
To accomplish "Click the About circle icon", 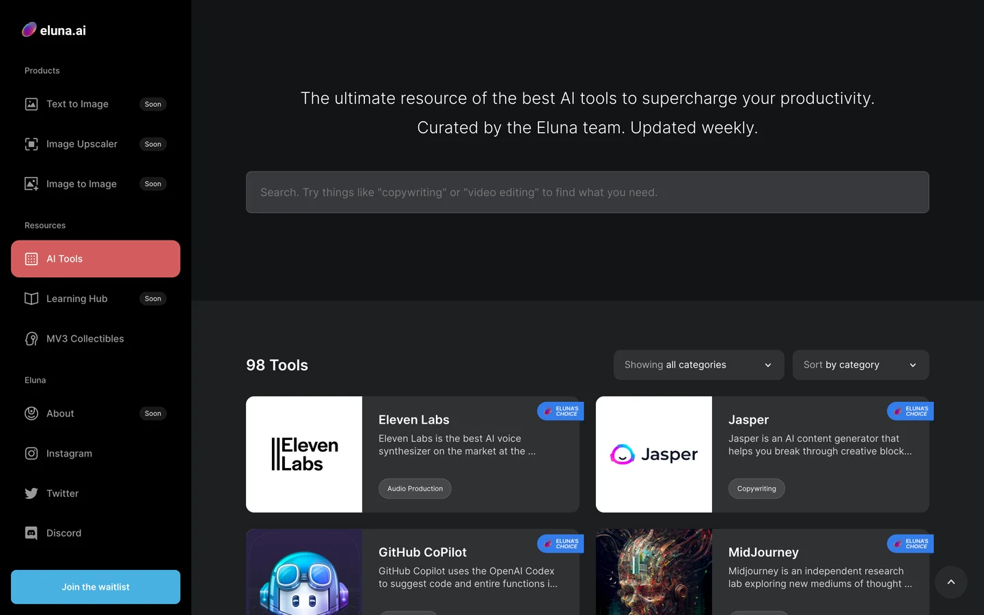I will 31,413.
